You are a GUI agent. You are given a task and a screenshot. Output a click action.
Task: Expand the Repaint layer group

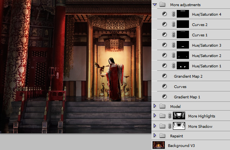155,135
